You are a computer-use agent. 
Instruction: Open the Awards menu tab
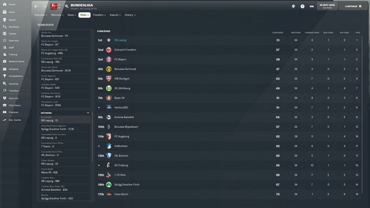pyautogui.click(x=115, y=15)
